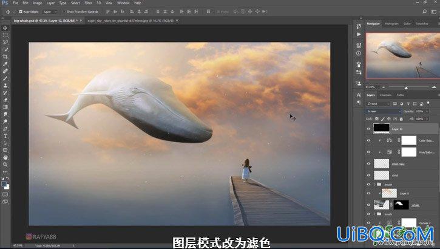This screenshot has height=249, width=440.
Task: Filter layers by type layer icon
Action: 408,104
